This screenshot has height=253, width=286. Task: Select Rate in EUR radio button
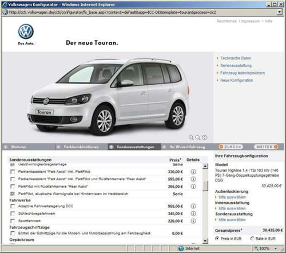252,238
